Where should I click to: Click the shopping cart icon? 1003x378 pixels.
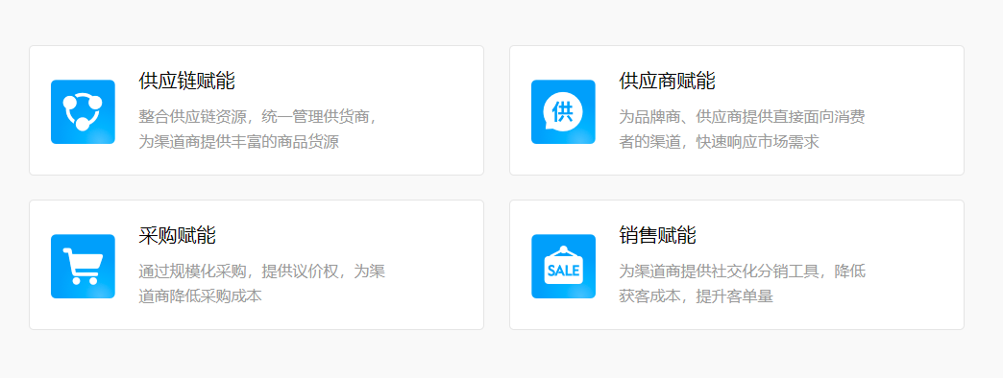(84, 267)
